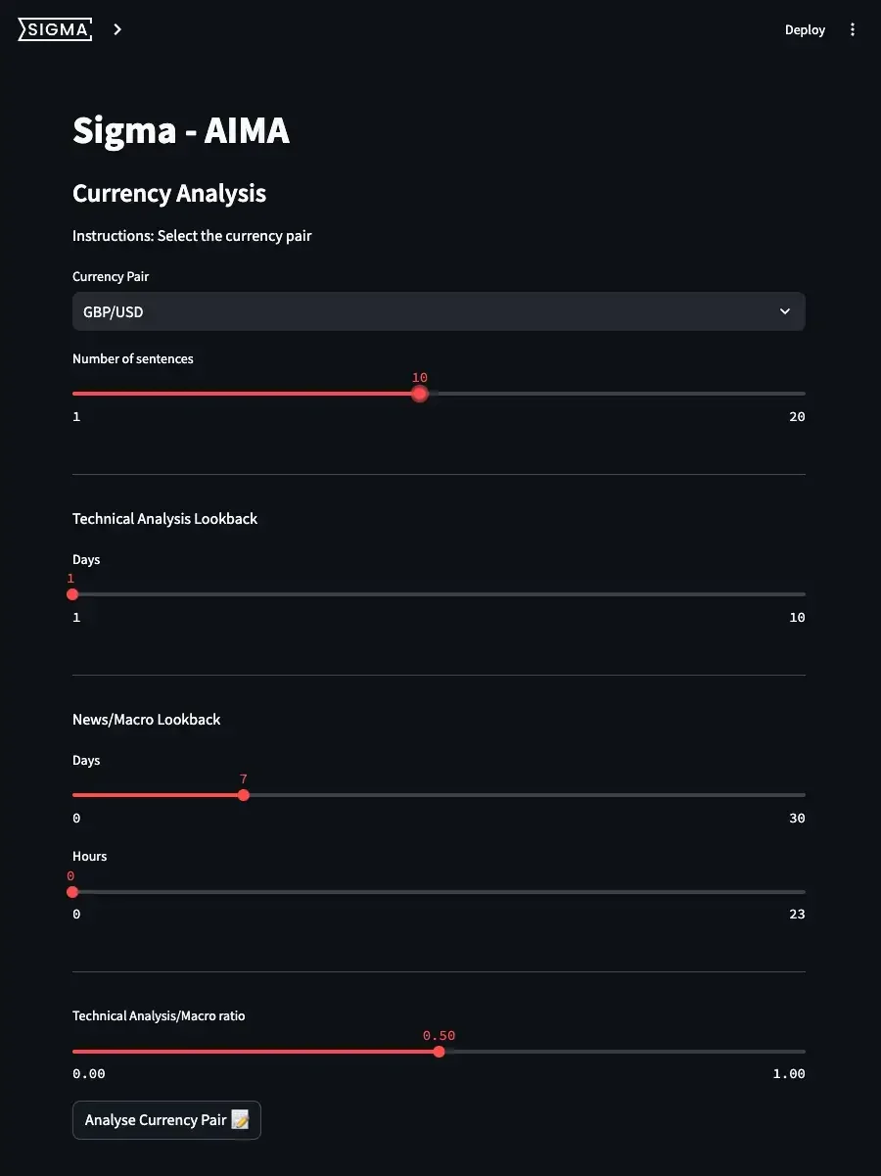881x1176 pixels.
Task: Click the SIGMA logo
Action: coord(56,30)
